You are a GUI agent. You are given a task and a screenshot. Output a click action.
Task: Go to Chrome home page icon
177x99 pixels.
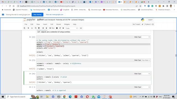(x=14, y=6)
